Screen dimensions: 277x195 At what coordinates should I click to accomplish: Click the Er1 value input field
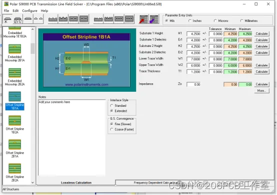click(x=193, y=40)
